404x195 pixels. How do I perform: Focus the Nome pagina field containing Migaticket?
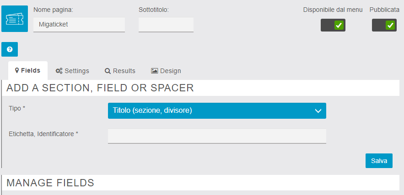pos(79,25)
